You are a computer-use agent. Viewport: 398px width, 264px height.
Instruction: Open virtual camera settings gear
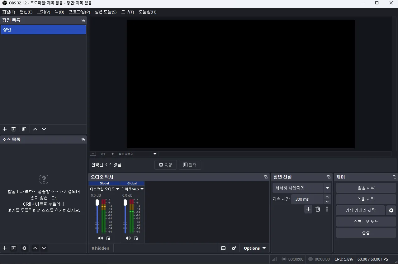pyautogui.click(x=391, y=210)
